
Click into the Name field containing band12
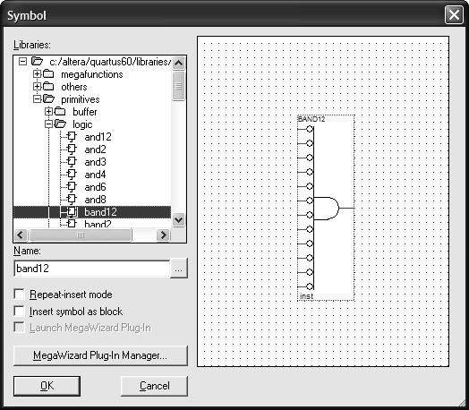92,269
